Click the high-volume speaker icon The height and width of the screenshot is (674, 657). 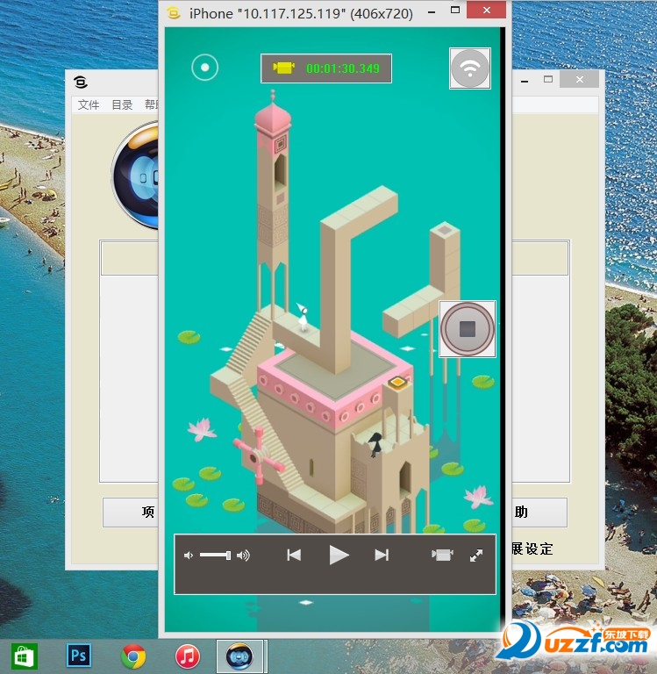point(243,556)
